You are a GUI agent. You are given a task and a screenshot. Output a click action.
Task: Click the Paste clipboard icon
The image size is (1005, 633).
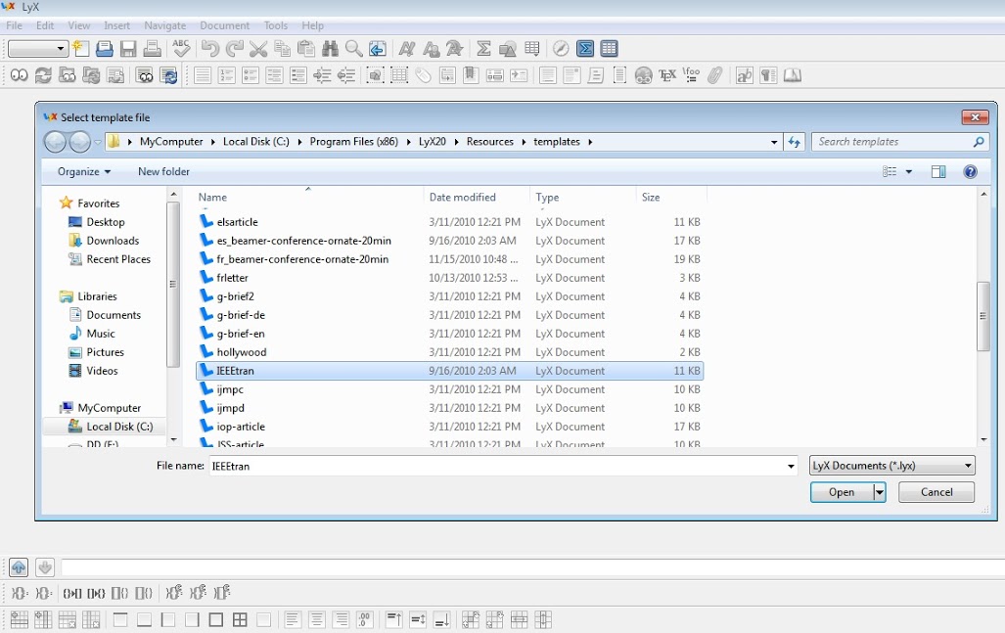(x=306, y=48)
